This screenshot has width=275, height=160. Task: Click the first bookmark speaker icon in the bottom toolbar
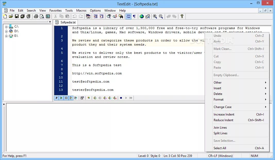pos(95,98)
